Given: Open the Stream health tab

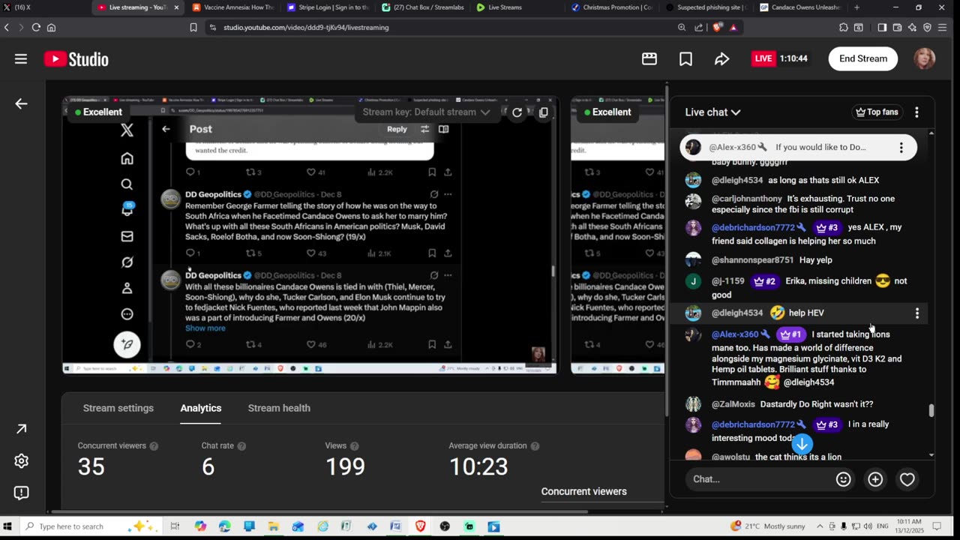Looking at the screenshot, I should click(279, 408).
